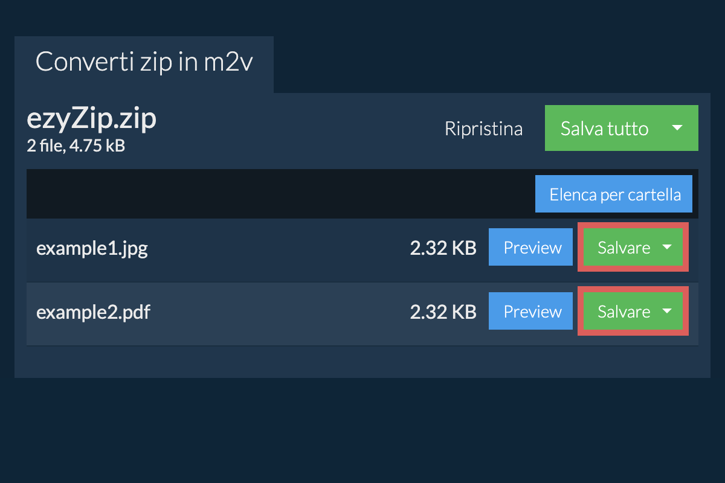The height and width of the screenshot is (483, 725).
Task: Save example1.jpg with the Salvare button
Action: pyautogui.click(x=623, y=248)
